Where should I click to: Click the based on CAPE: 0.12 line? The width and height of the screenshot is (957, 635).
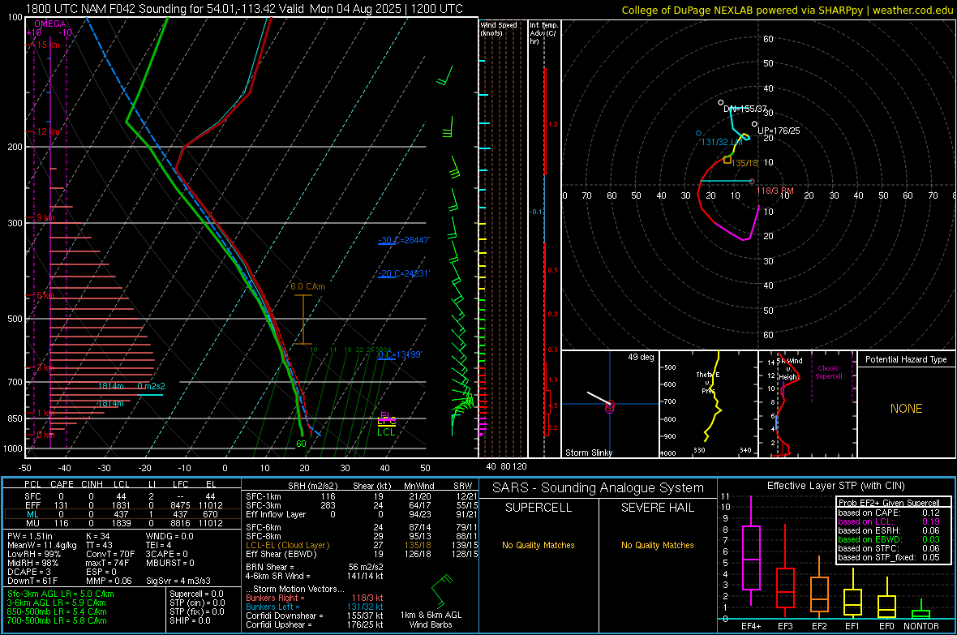[x=889, y=513]
